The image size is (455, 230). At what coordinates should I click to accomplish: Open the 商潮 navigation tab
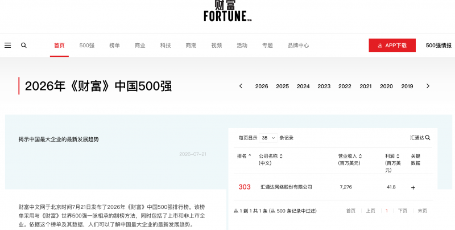point(191,46)
